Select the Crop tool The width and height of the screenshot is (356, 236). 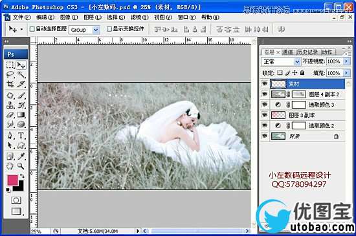10,84
